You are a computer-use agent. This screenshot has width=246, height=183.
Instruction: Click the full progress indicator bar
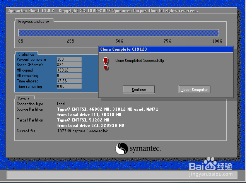pos(119,32)
